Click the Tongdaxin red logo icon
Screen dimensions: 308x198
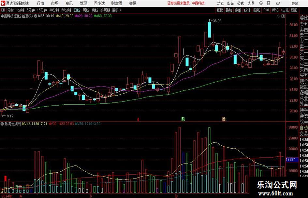[3, 3]
